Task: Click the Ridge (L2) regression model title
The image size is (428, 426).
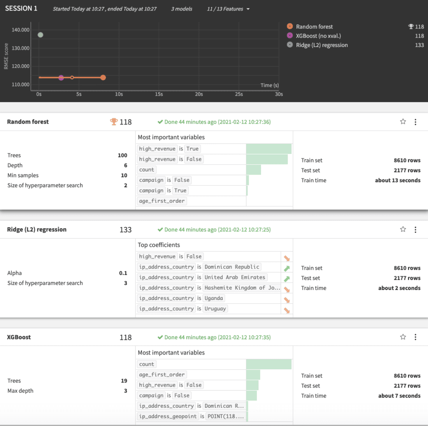Action: point(37,229)
